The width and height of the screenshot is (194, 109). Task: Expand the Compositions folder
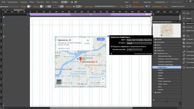156,42
